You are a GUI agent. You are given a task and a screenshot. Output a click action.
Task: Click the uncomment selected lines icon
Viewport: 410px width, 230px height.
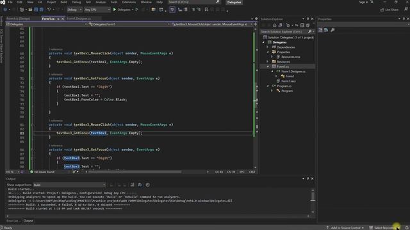pos(199,10)
